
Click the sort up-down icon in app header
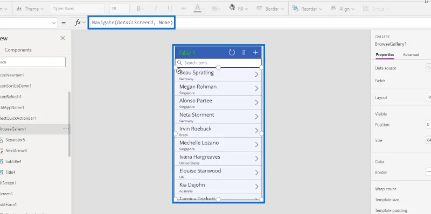point(244,52)
